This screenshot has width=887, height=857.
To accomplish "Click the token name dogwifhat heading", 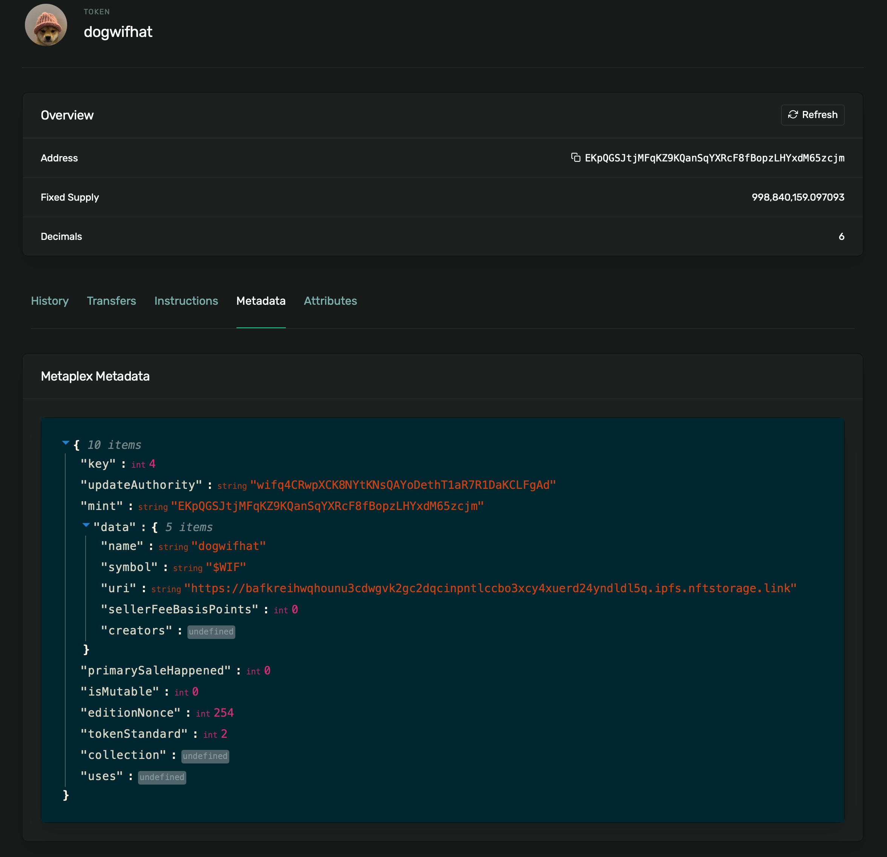I will pyautogui.click(x=118, y=32).
